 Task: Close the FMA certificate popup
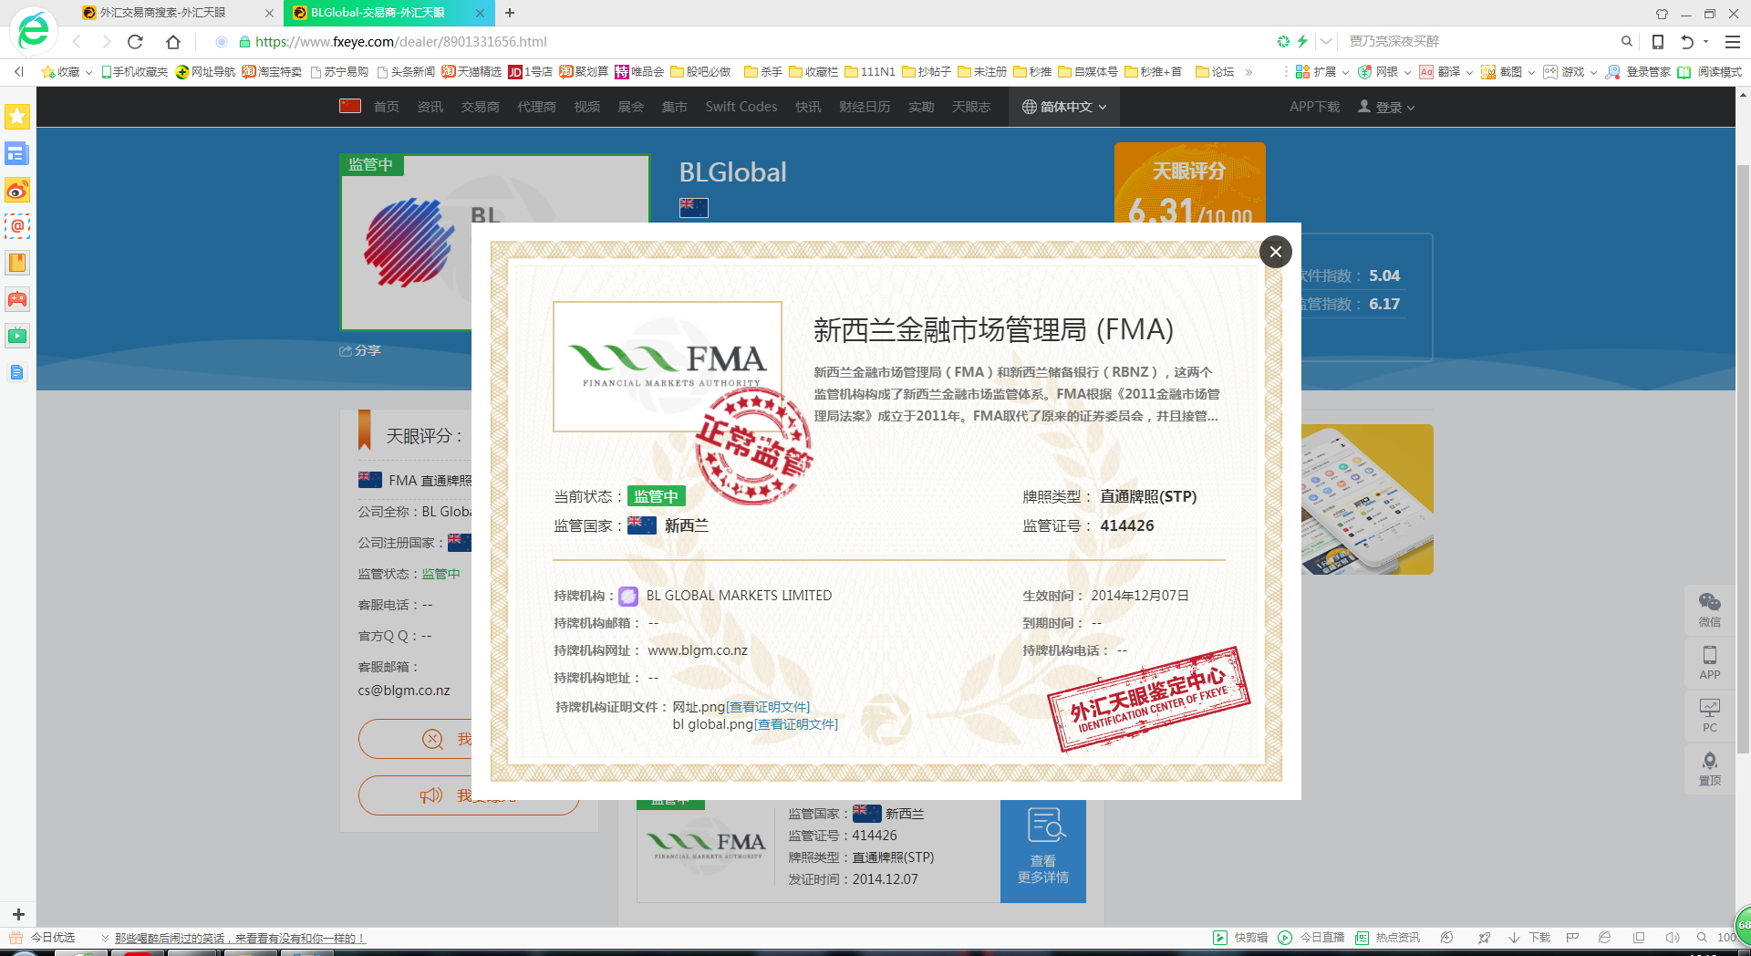tap(1275, 252)
